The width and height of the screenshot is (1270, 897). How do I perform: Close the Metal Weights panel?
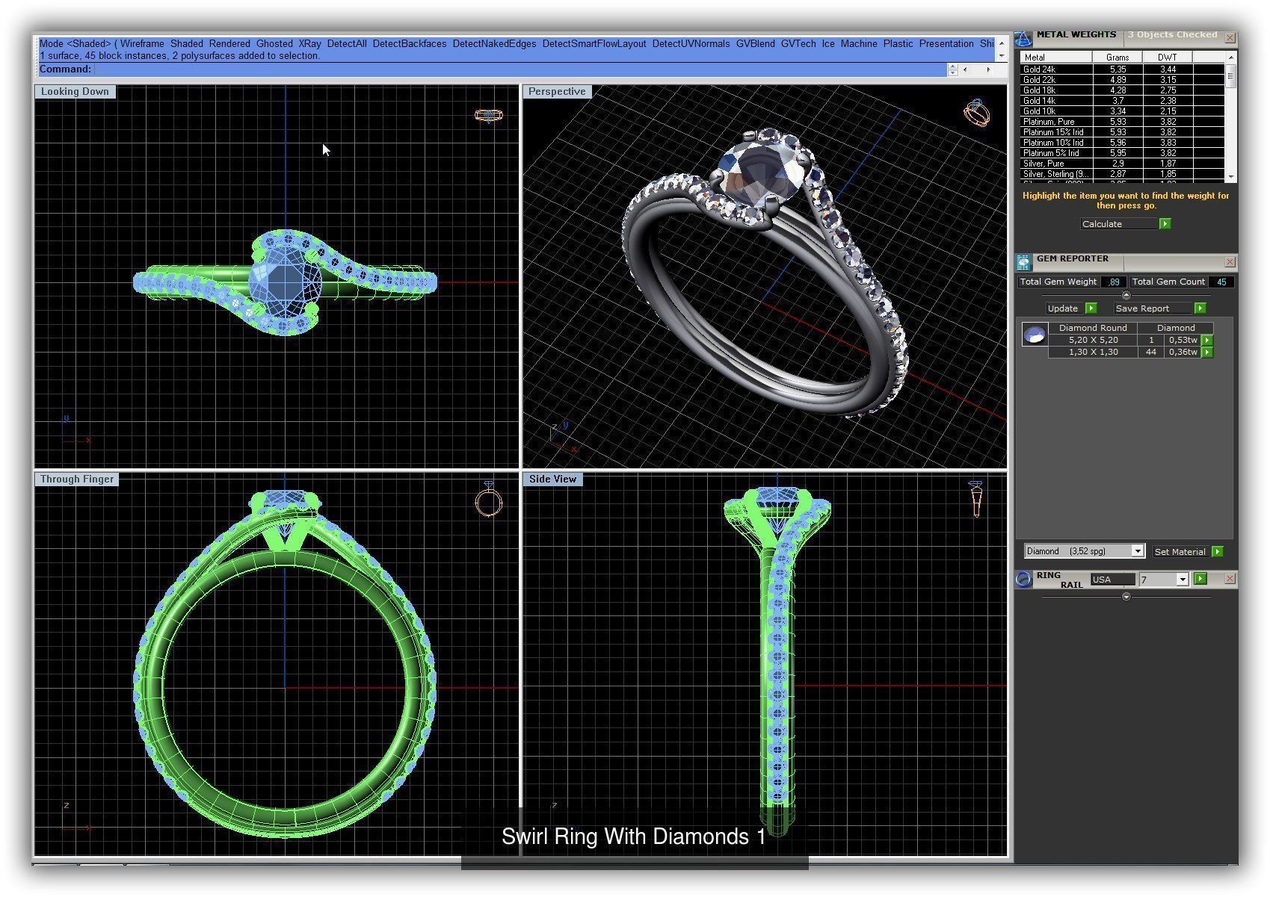point(1230,37)
